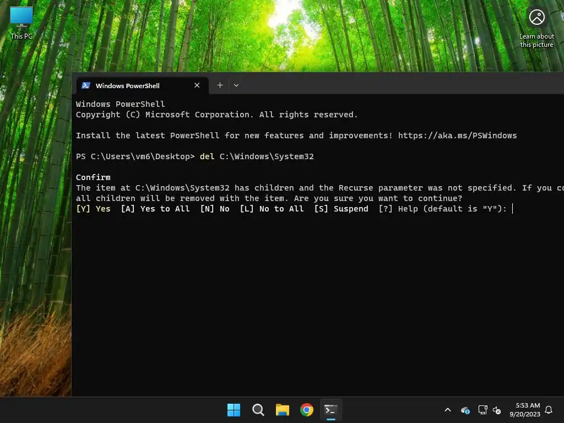564x423 pixels.
Task: Open Google Chrome from taskbar
Action: [307, 410]
